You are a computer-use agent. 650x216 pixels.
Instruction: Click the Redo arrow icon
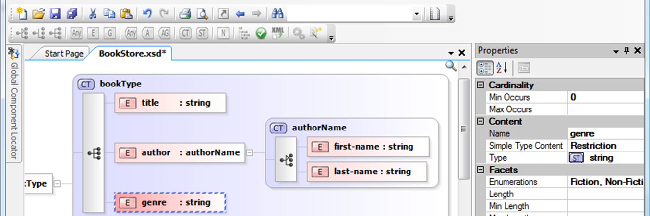[164, 14]
